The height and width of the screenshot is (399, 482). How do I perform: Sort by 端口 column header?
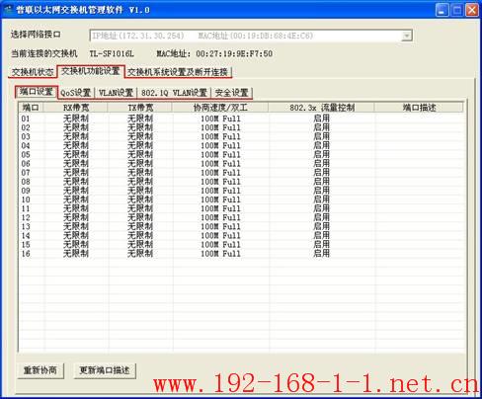point(31,108)
